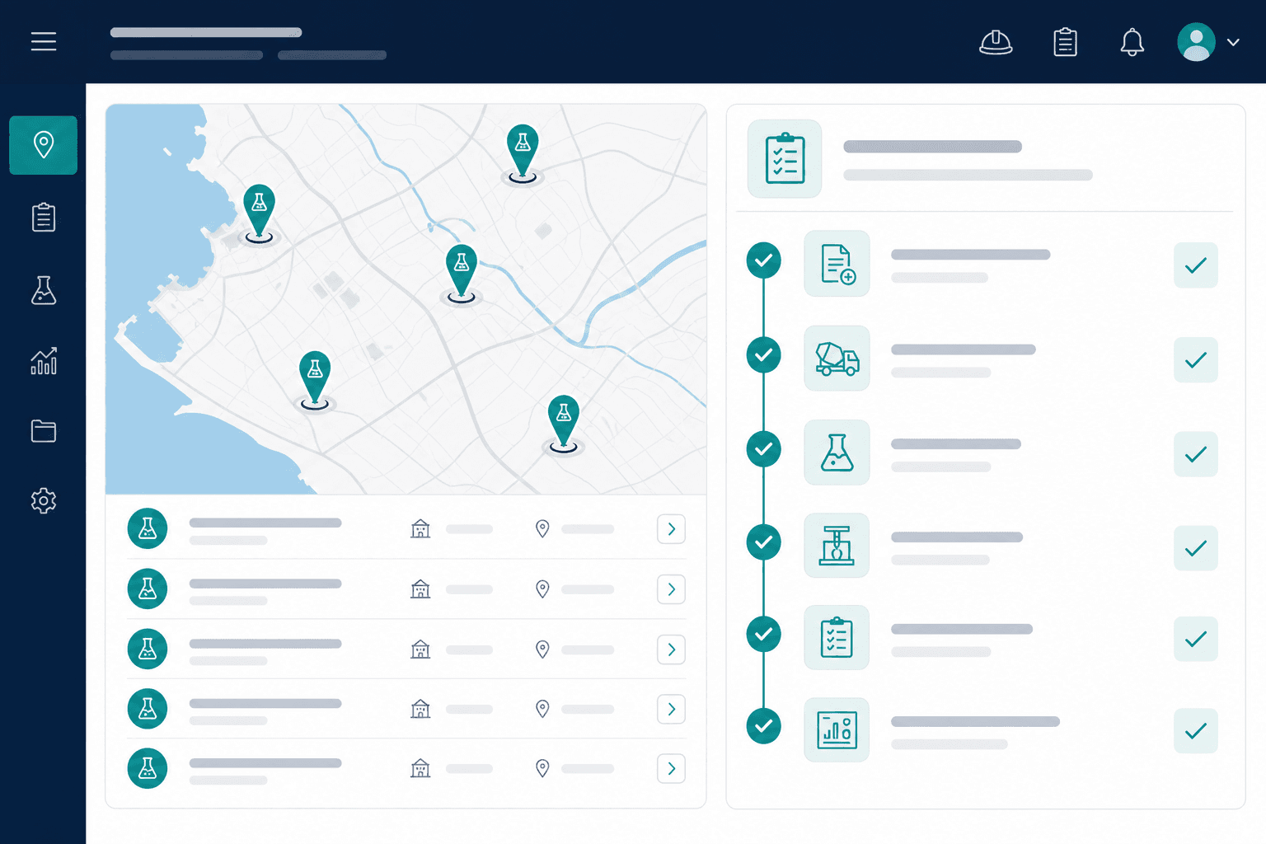The image size is (1266, 844).
Task: Open the clipboard icon in top header
Action: [x=1065, y=42]
